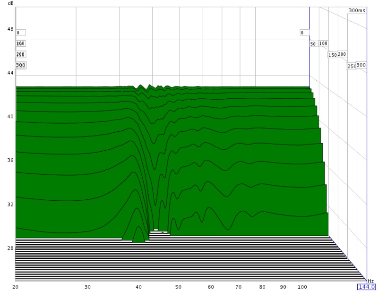Screen dimensions: 378x291
Task: Click the 60 Hz frequency axis label
Action: coord(210,287)
